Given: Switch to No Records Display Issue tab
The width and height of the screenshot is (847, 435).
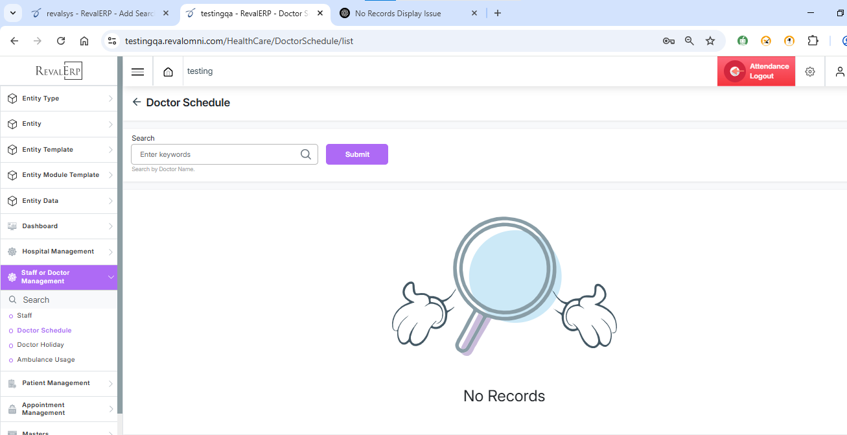Looking at the screenshot, I should pyautogui.click(x=397, y=14).
